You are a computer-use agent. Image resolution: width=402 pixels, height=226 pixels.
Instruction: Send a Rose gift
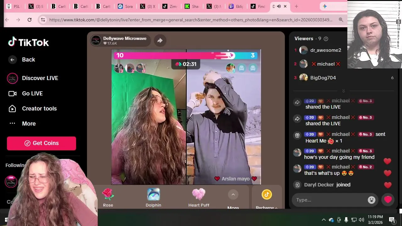[108, 198]
